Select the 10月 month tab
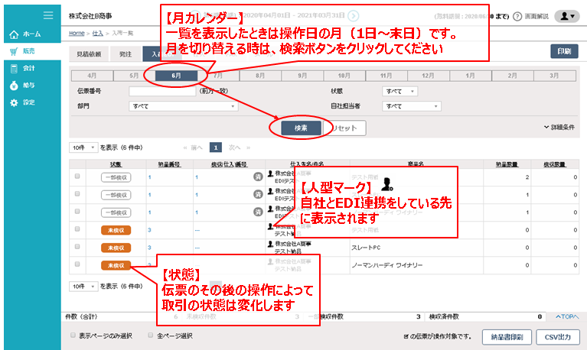 click(344, 76)
